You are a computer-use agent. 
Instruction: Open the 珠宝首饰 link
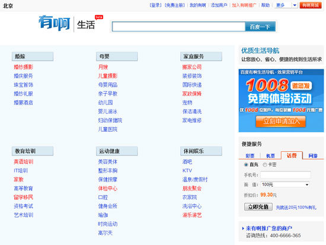click(23, 85)
